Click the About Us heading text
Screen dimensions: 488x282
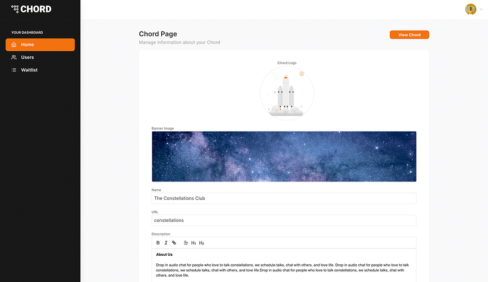click(x=164, y=255)
